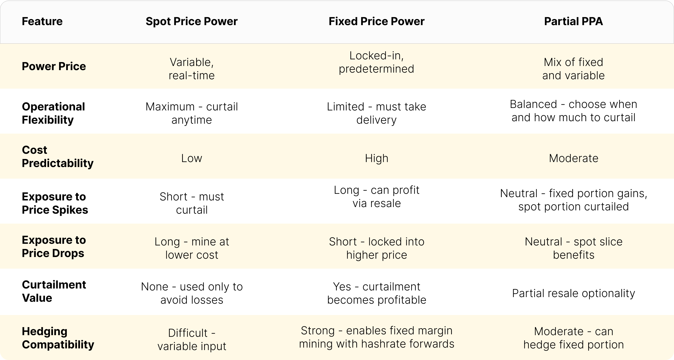674x360 pixels.
Task: Click the Partial PPA column header
Action: [x=574, y=22]
